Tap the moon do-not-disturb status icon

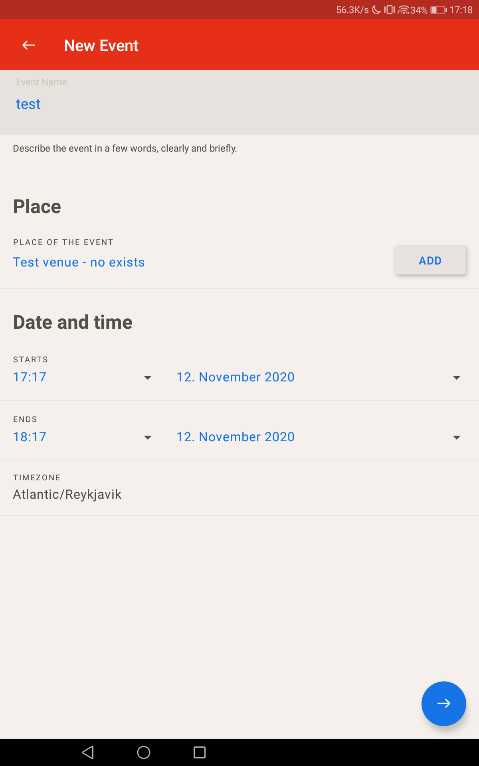click(x=376, y=10)
